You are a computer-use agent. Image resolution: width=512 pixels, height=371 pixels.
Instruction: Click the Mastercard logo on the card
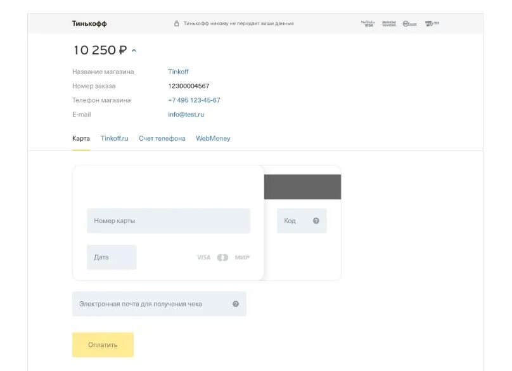coord(222,257)
